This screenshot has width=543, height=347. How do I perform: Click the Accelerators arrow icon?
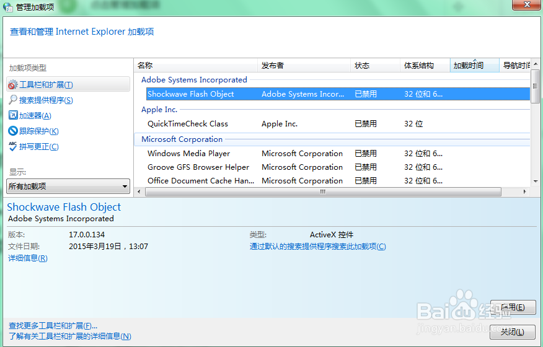coord(13,115)
